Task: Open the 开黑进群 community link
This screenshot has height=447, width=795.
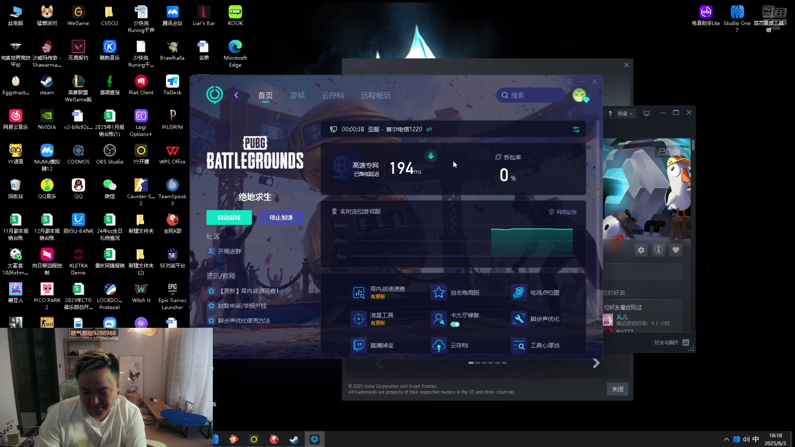Action: tap(224, 251)
